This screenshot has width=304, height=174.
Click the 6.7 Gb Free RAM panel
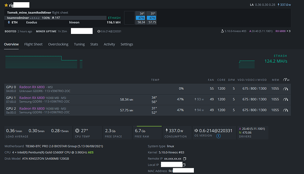click(x=147, y=133)
